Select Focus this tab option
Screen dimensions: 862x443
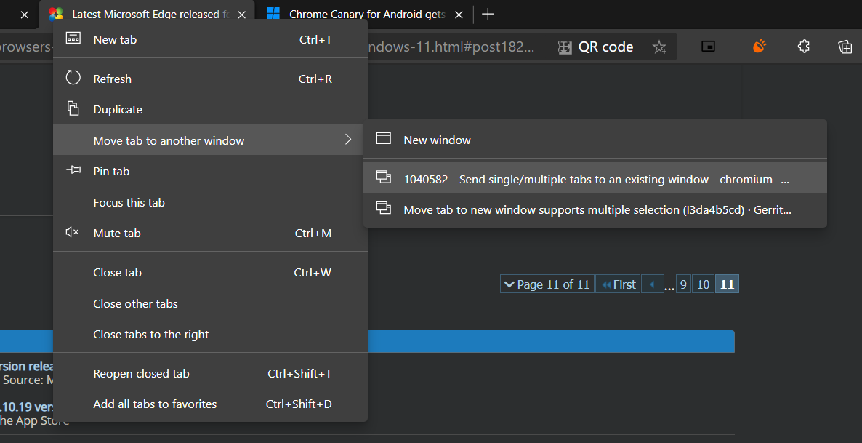coord(129,203)
